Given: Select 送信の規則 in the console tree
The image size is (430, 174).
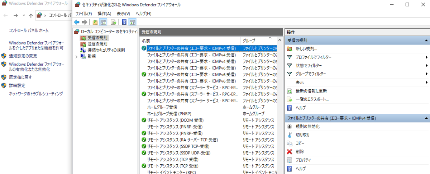Looking at the screenshot, I should tap(97, 44).
